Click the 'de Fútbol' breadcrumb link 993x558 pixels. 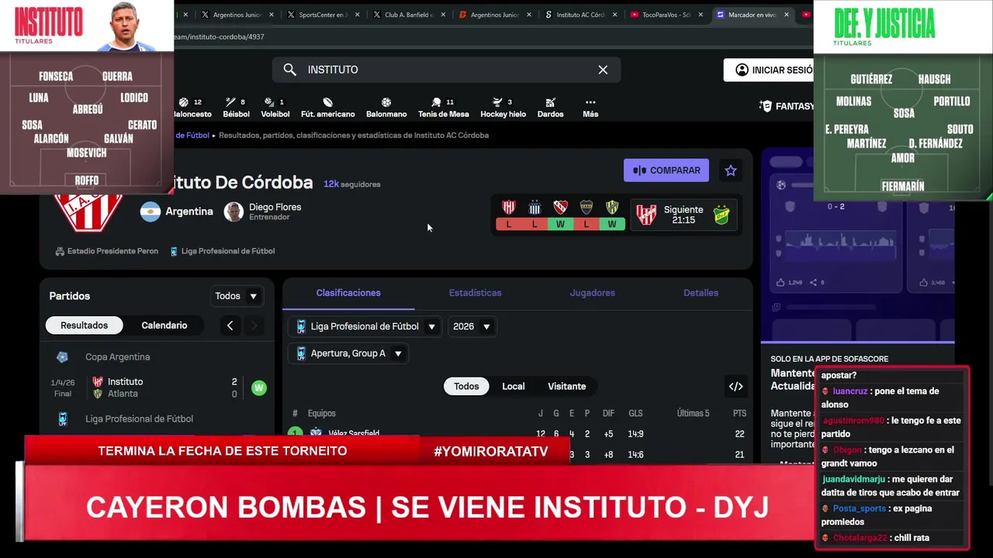[192, 135]
